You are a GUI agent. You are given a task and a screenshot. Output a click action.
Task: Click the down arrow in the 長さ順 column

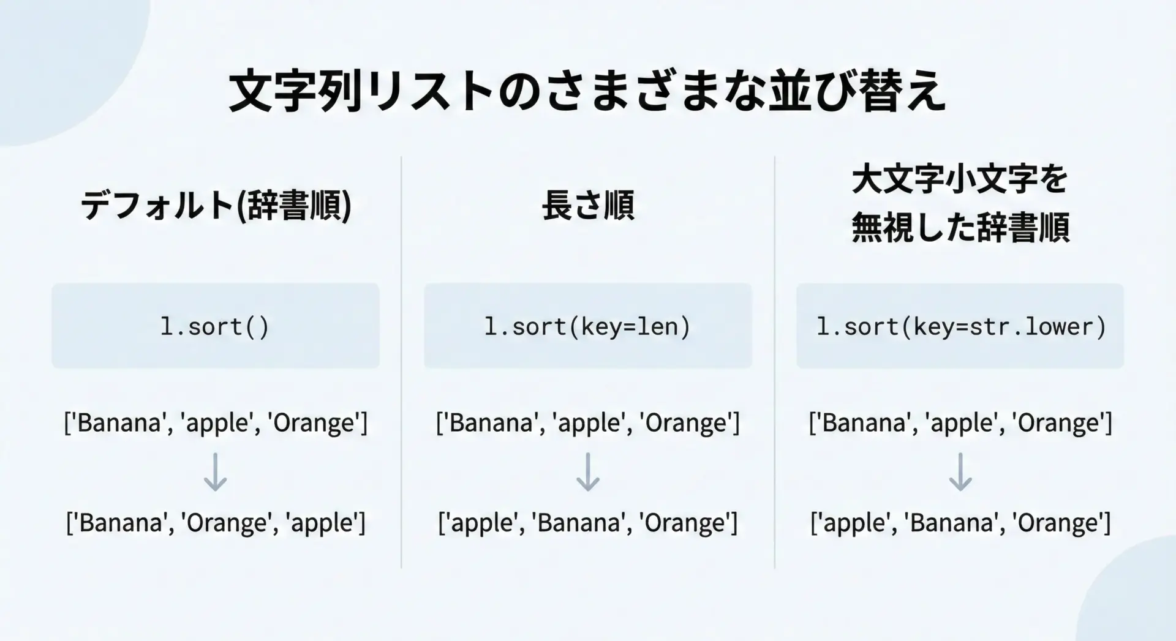pyautogui.click(x=588, y=472)
